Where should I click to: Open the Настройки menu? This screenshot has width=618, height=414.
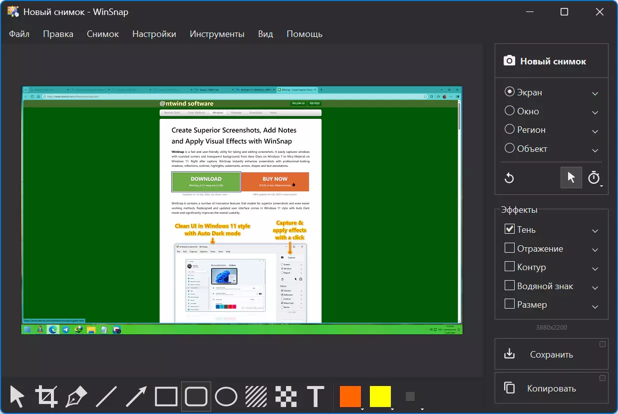pos(154,34)
